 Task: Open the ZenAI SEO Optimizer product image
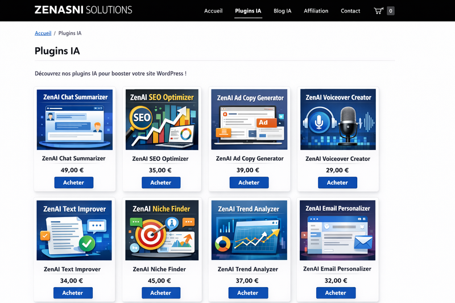pos(162,119)
